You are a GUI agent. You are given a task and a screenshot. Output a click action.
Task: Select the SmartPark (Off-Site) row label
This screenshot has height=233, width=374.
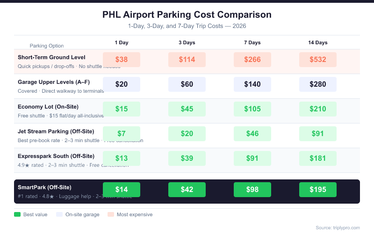[x=44, y=187]
